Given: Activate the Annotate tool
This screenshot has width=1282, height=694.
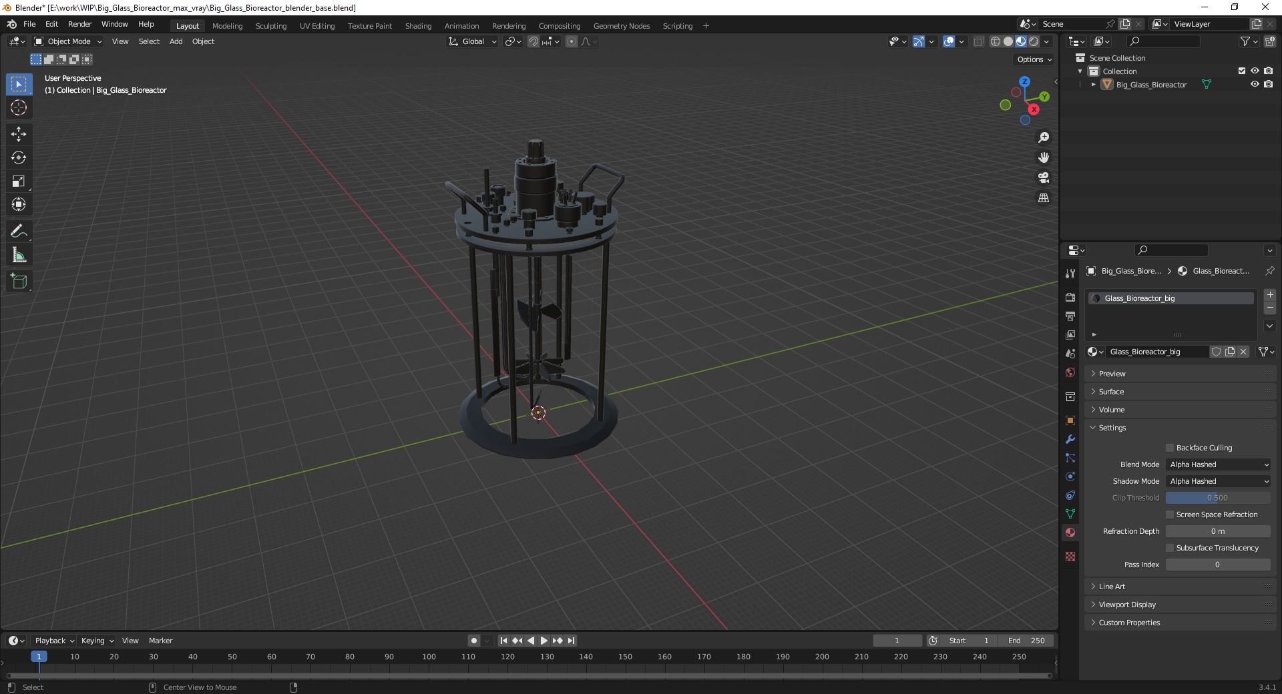Looking at the screenshot, I should click(x=19, y=232).
